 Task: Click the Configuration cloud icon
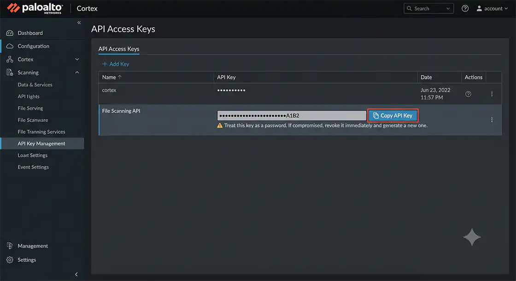click(x=10, y=46)
